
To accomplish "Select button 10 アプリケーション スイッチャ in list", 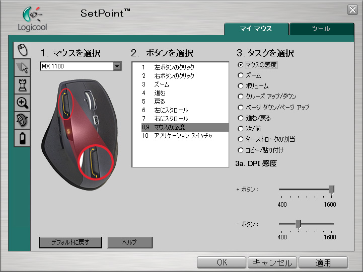I will coord(185,136).
